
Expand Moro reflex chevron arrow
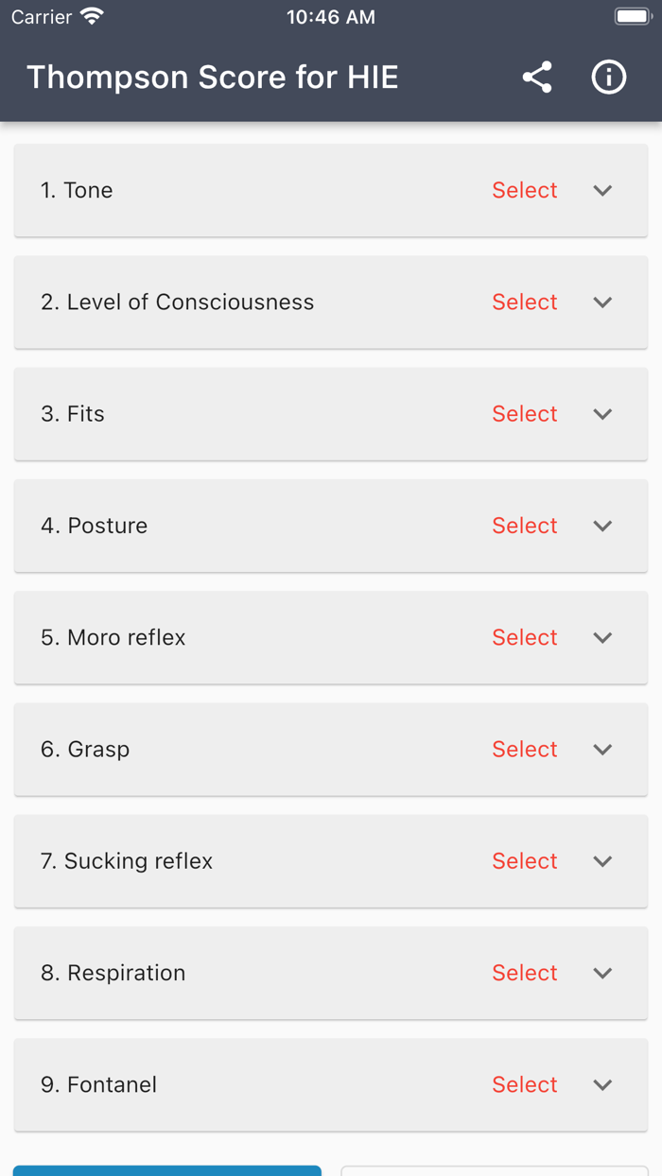[602, 637]
